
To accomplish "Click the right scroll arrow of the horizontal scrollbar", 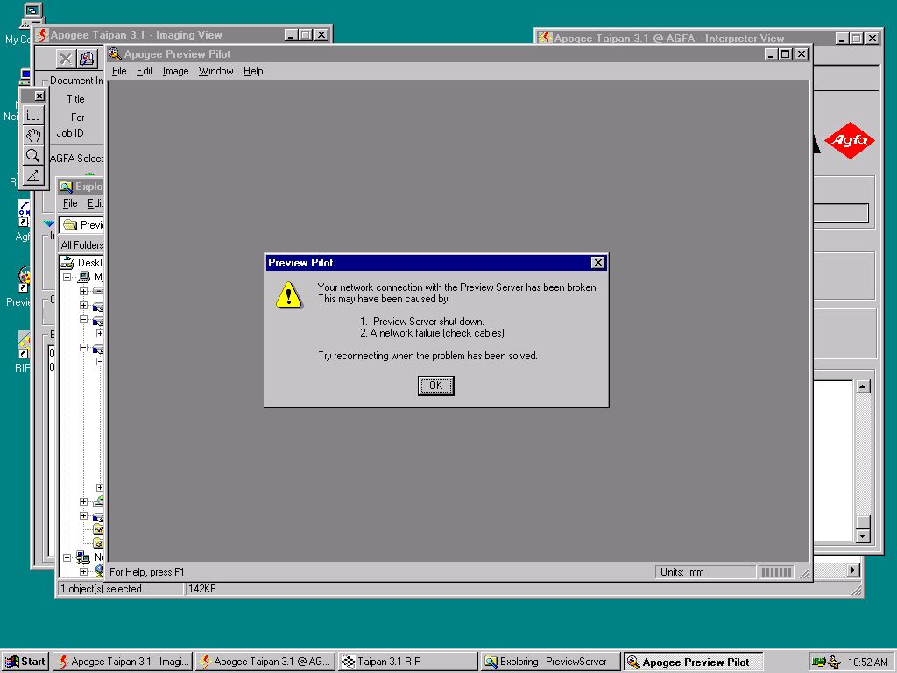I will (x=853, y=570).
